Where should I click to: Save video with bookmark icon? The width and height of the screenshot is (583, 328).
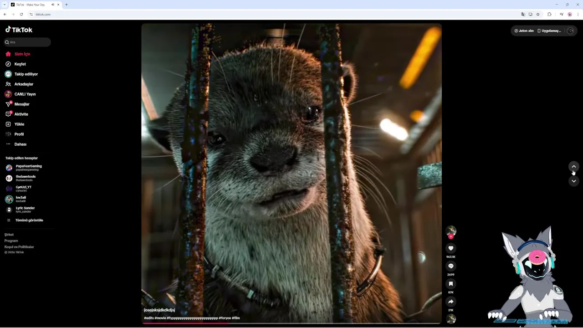(451, 284)
